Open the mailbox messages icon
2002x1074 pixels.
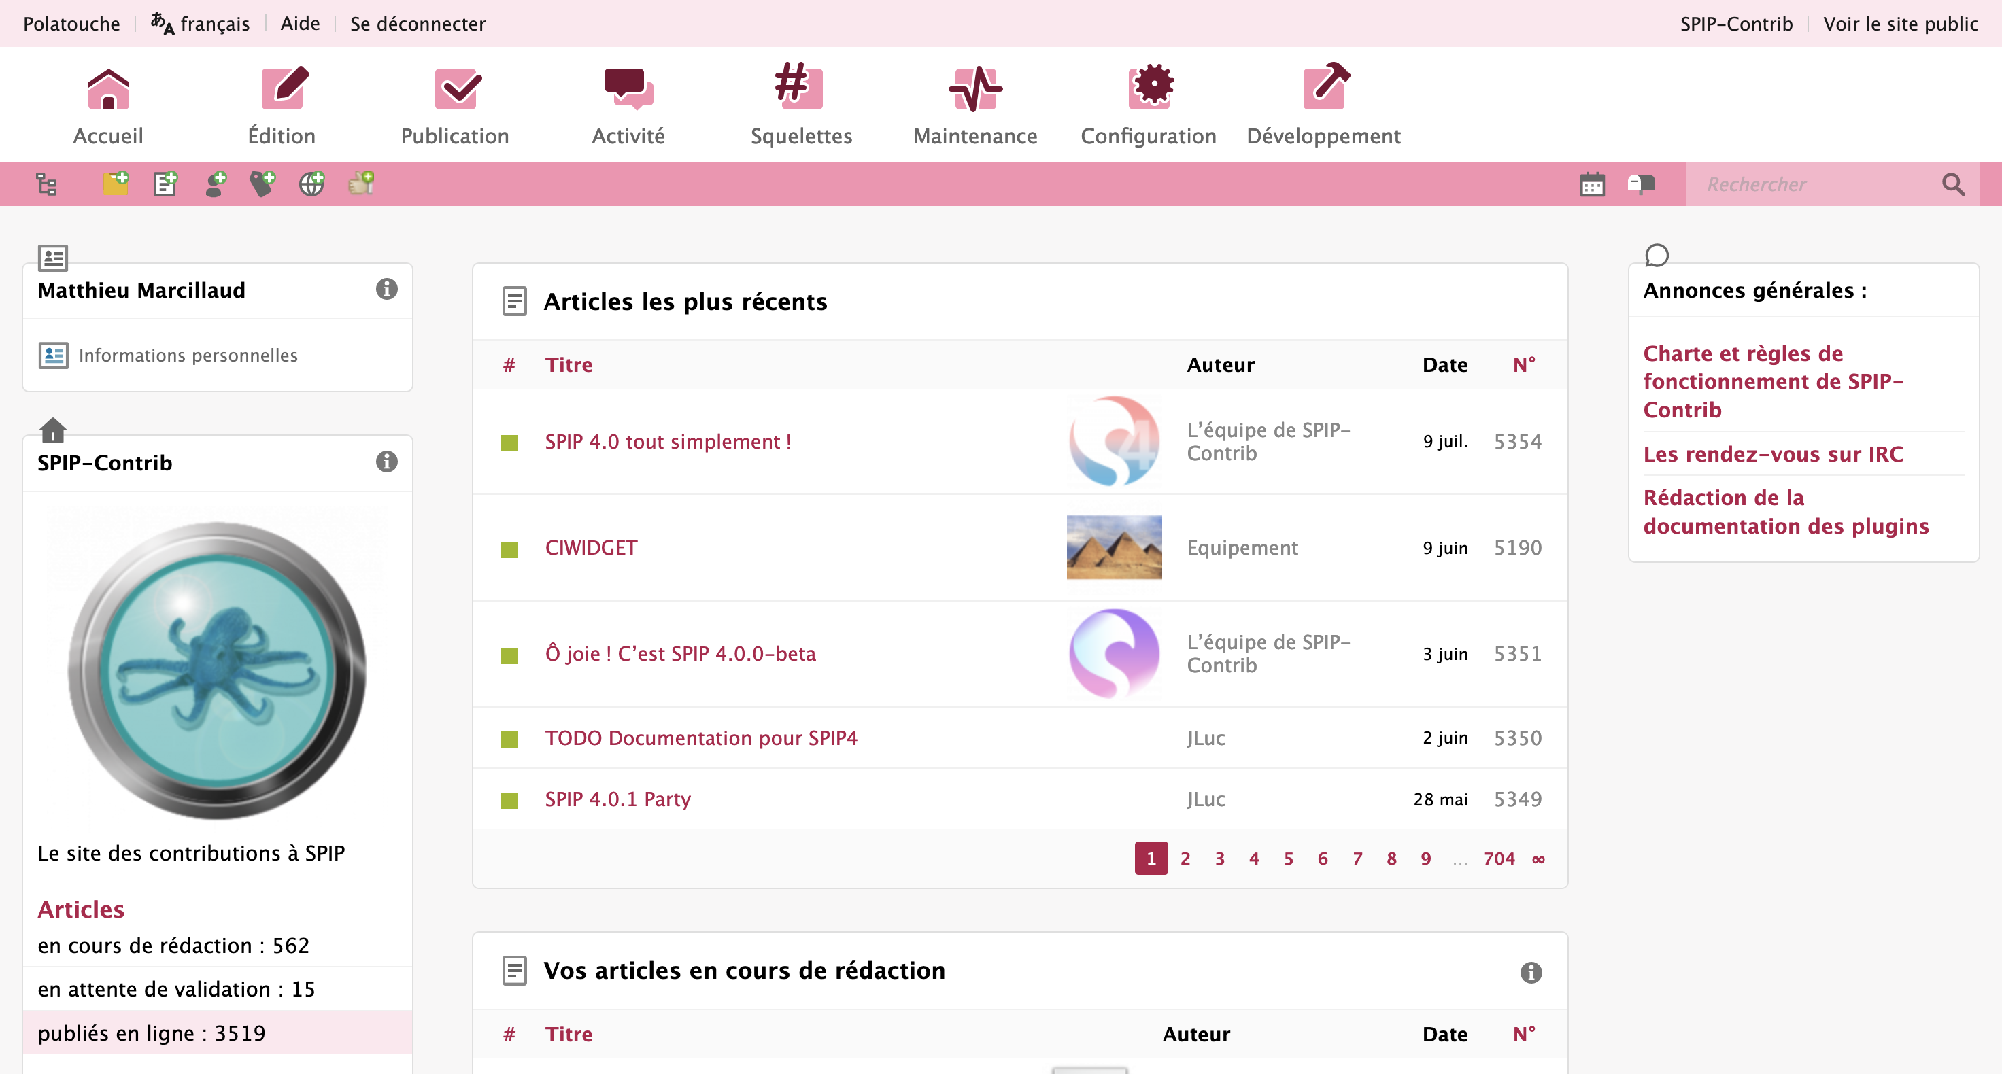pyautogui.click(x=1641, y=184)
